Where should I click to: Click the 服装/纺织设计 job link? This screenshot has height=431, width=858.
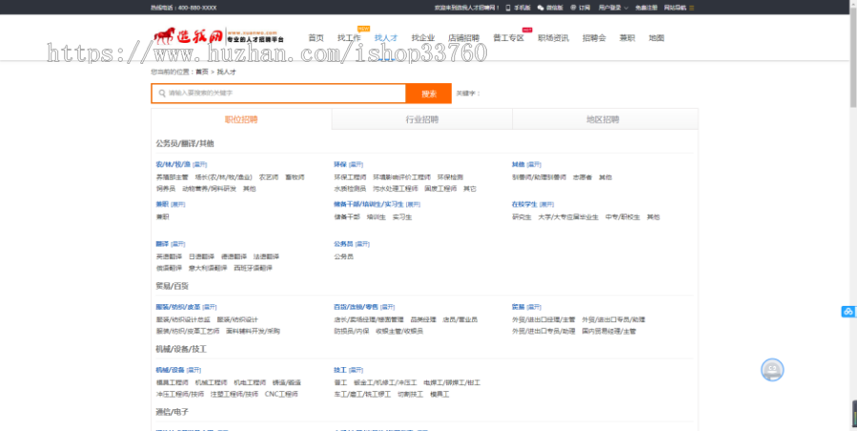point(237,319)
